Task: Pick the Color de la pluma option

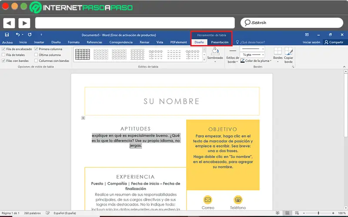Action: tap(256, 60)
